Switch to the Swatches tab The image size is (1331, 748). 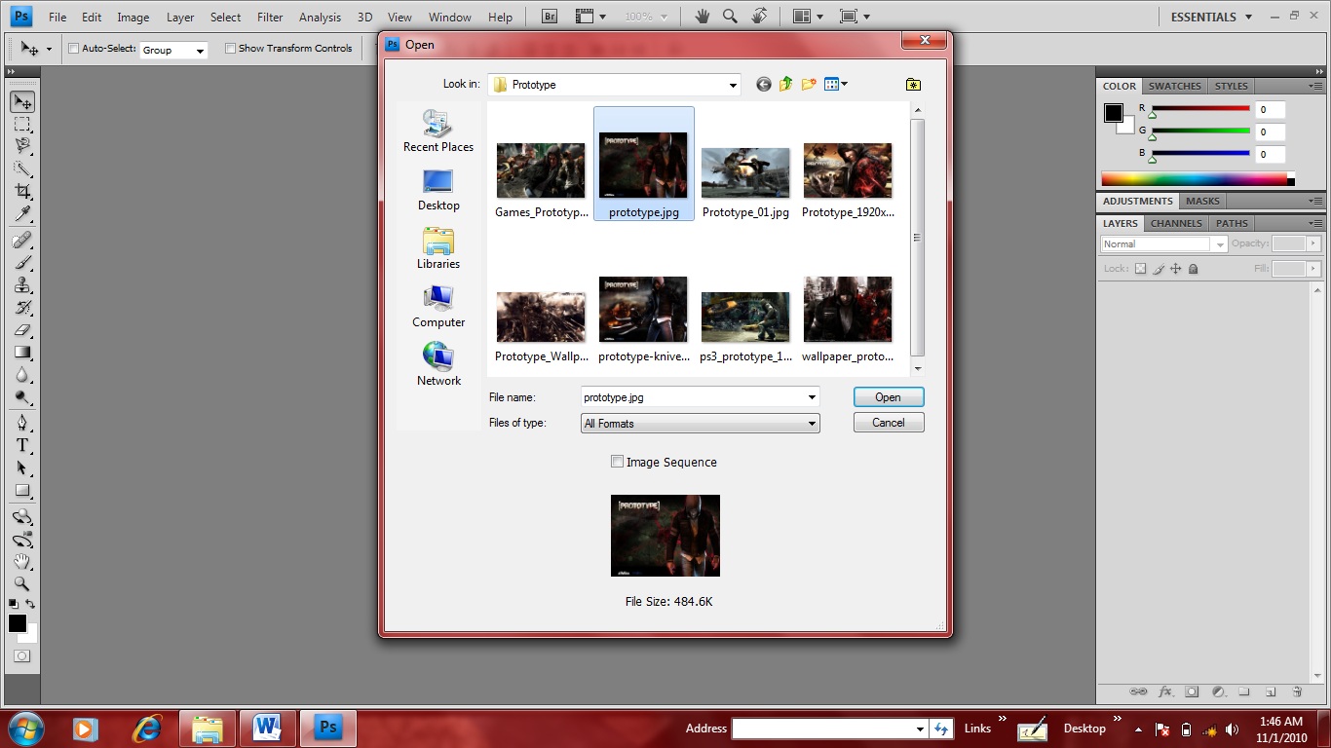(x=1174, y=86)
